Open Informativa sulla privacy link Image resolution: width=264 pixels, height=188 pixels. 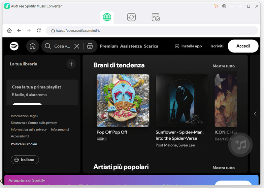29,130
